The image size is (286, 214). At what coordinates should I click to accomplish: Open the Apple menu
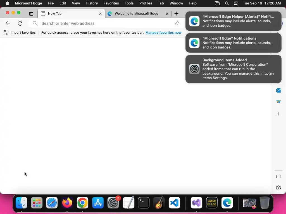7,3
